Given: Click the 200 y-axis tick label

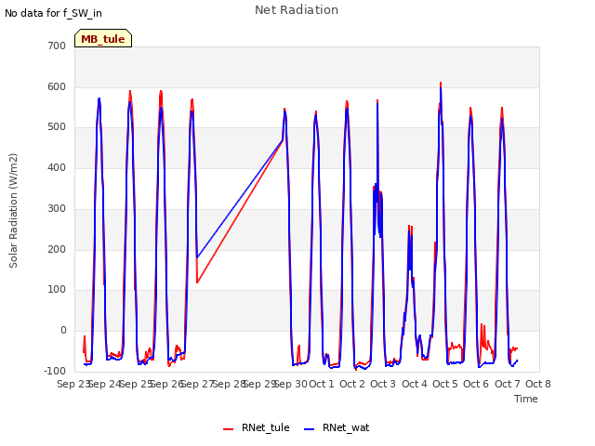Looking at the screenshot, I should (x=57, y=250).
